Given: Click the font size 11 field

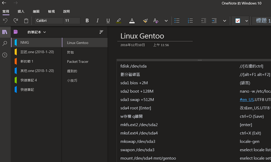Looking at the screenshot, I should (72, 21).
